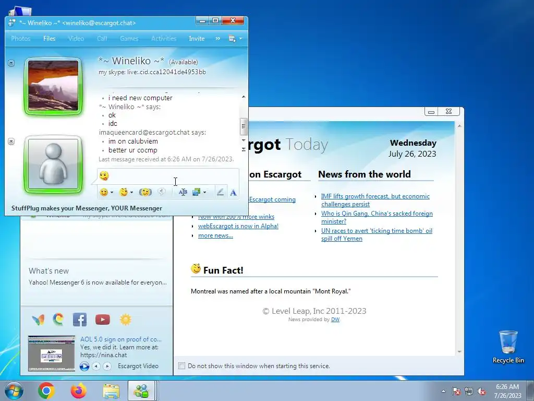Play the Escargot Video
This screenshot has height=401, width=534.
pyautogui.click(x=84, y=366)
